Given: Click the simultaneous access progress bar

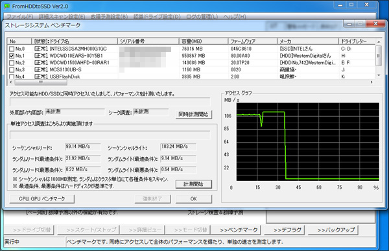Looking at the screenshot, I should pyautogui.click(x=110, y=102).
